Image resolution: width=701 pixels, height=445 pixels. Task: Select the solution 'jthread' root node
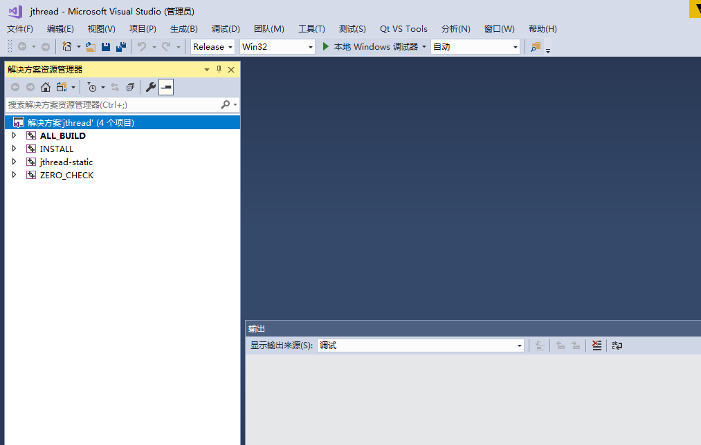[x=122, y=123]
